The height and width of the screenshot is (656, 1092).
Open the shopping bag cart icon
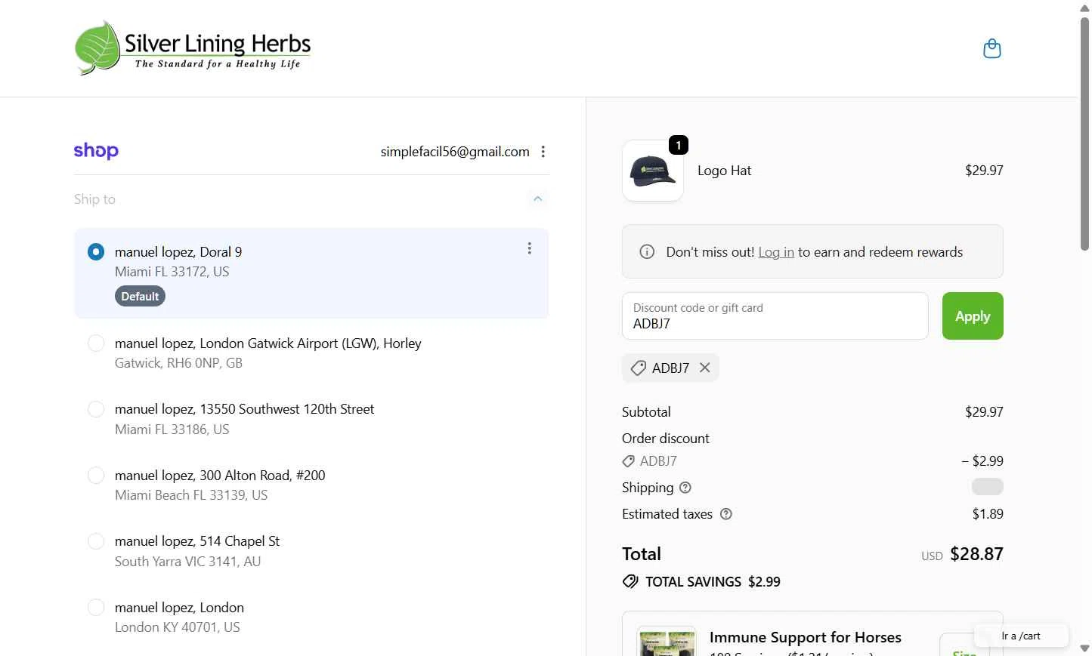(x=991, y=49)
